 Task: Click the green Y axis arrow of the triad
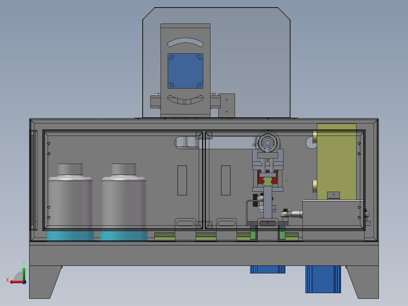pos(24,274)
